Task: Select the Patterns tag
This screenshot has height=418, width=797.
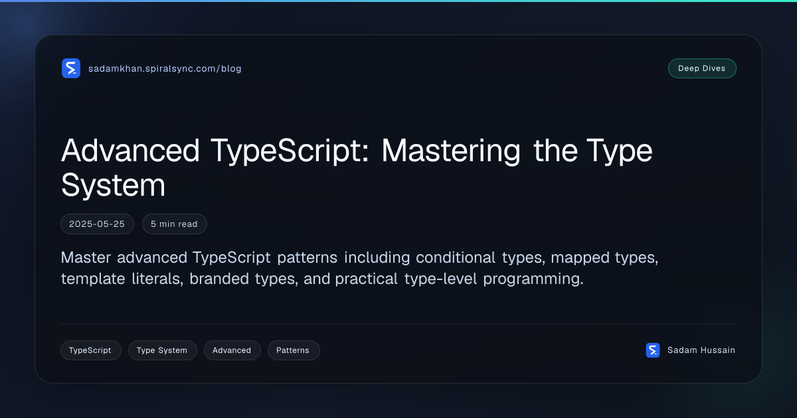Action: tap(294, 350)
